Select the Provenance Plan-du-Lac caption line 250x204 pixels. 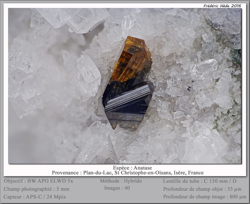tap(128, 173)
